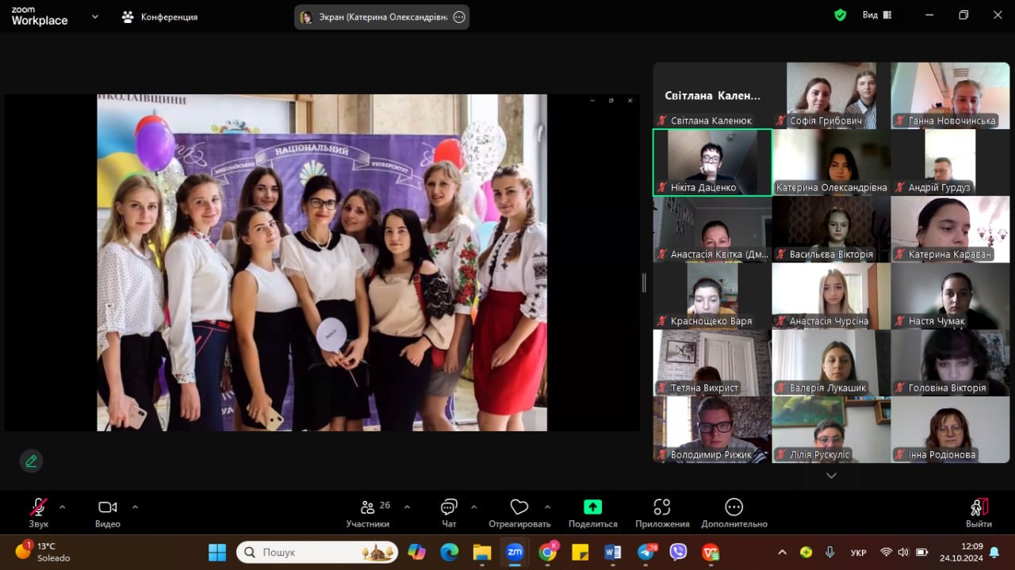Click the green security shield icon

840,15
